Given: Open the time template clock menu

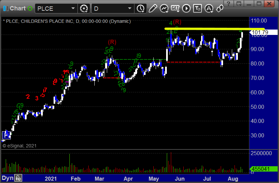Looking at the screenshot, I should (x=141, y=8).
